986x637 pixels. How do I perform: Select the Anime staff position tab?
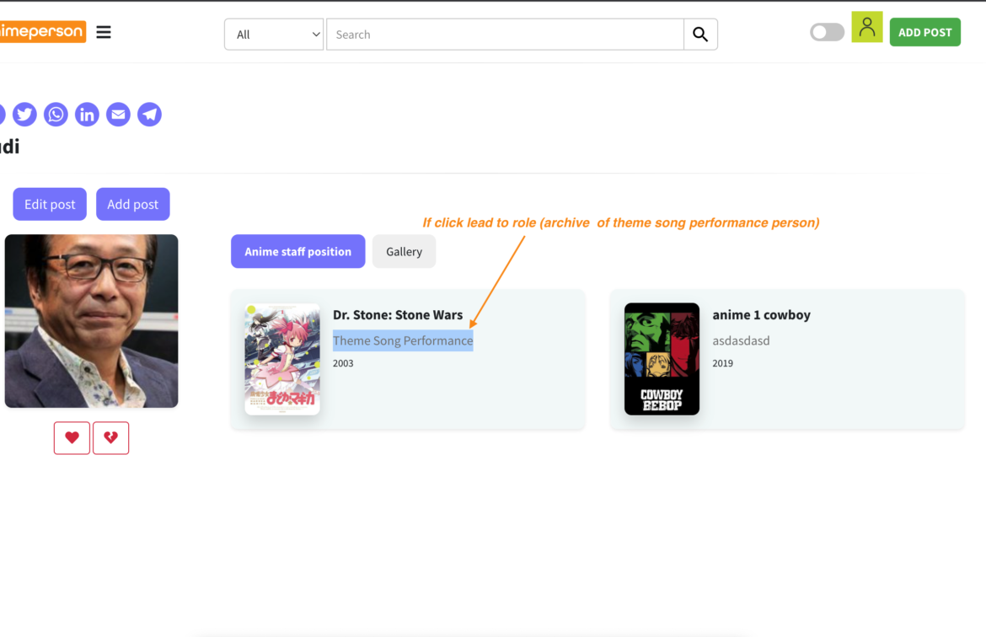297,252
